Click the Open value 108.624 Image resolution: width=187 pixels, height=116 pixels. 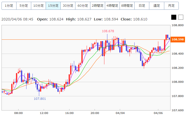pyautogui.click(x=56, y=19)
